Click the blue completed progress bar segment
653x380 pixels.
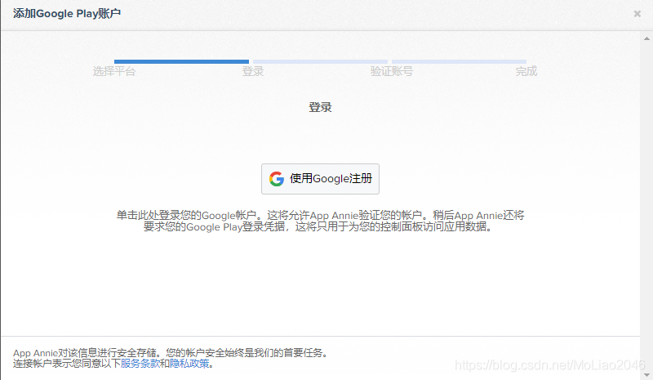click(181, 62)
